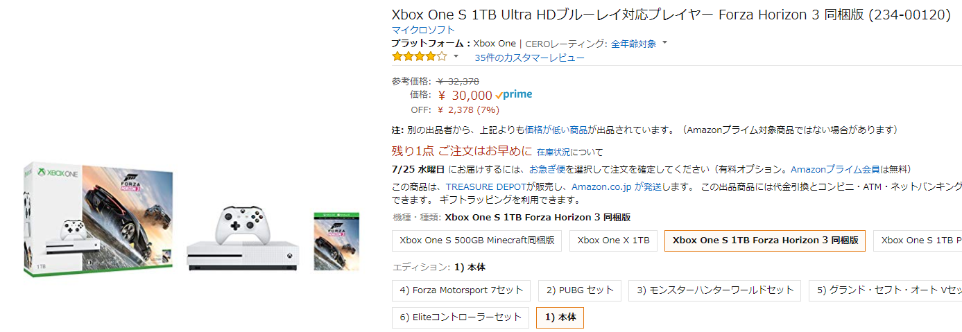
Task: Open the star rating breakdown arrow
Action: click(x=456, y=56)
